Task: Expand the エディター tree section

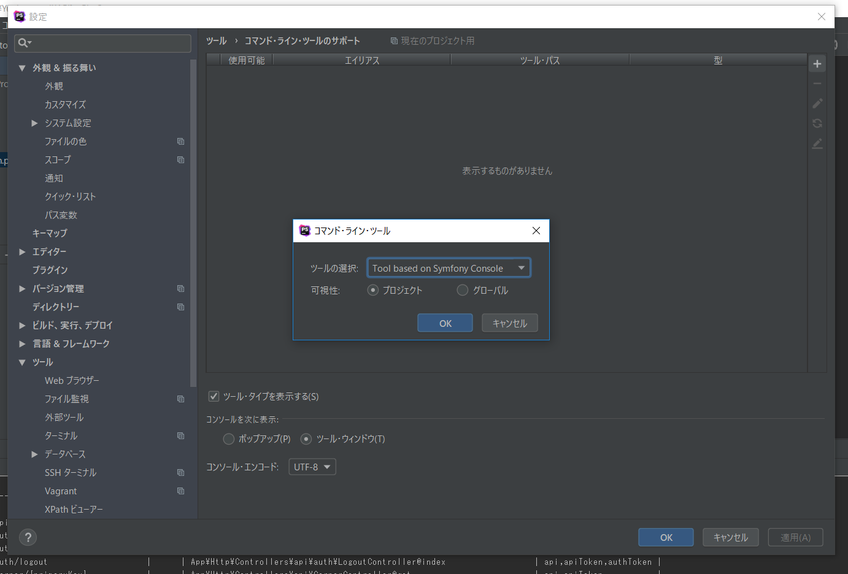Action: click(22, 252)
